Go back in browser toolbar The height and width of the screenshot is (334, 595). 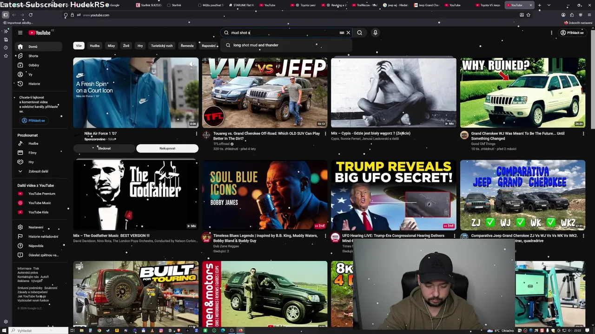click(x=14, y=15)
